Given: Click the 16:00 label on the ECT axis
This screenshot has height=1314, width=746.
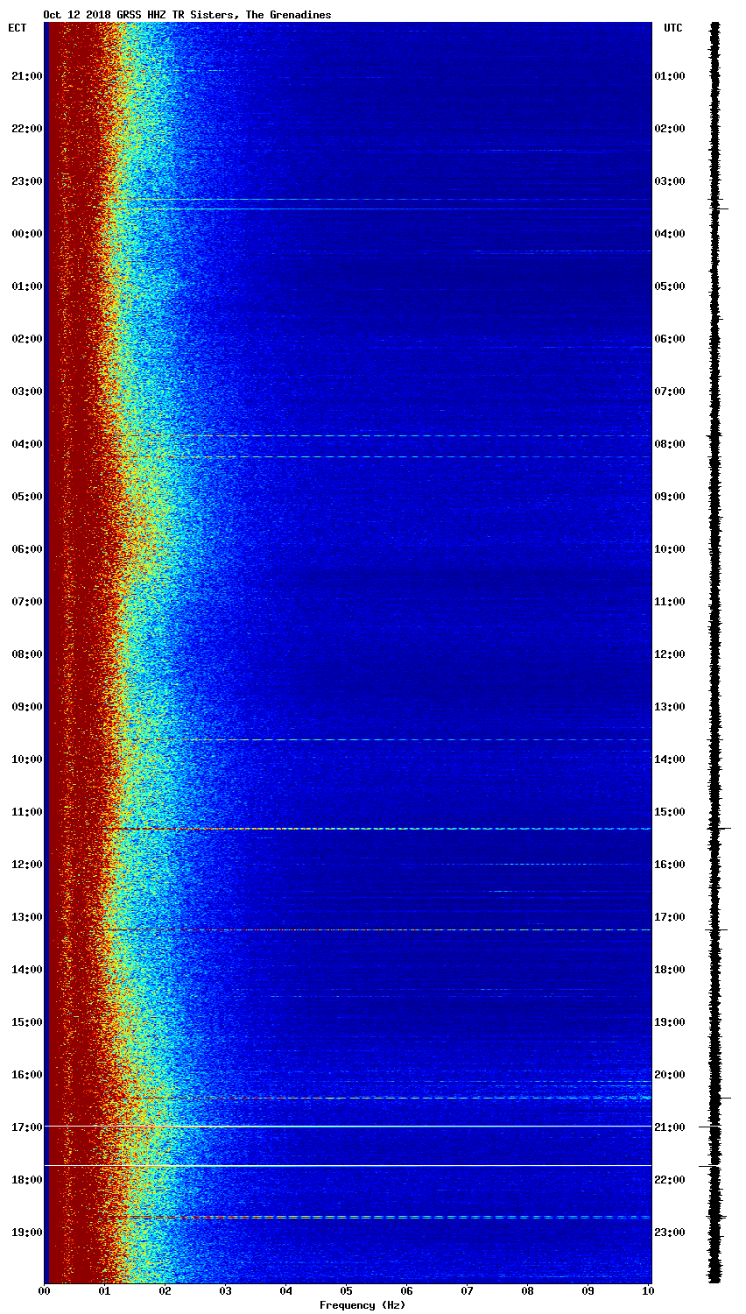Looking at the screenshot, I should [26, 1075].
